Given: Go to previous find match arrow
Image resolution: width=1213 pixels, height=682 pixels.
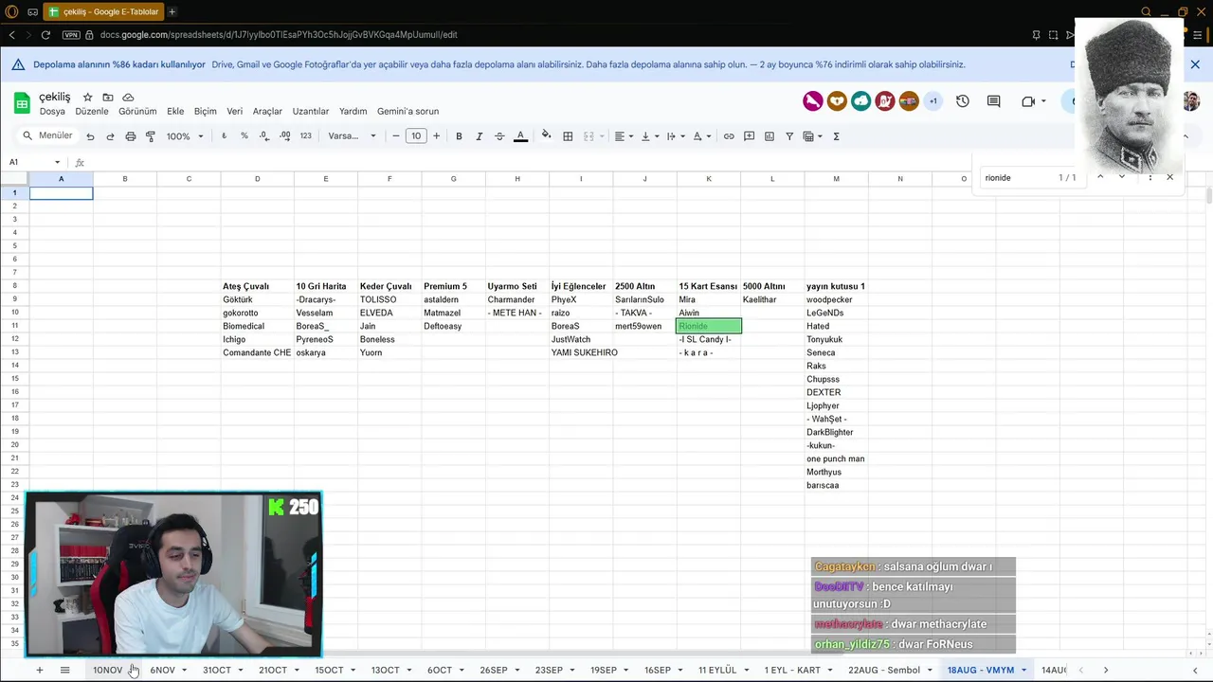Looking at the screenshot, I should click(x=1100, y=177).
